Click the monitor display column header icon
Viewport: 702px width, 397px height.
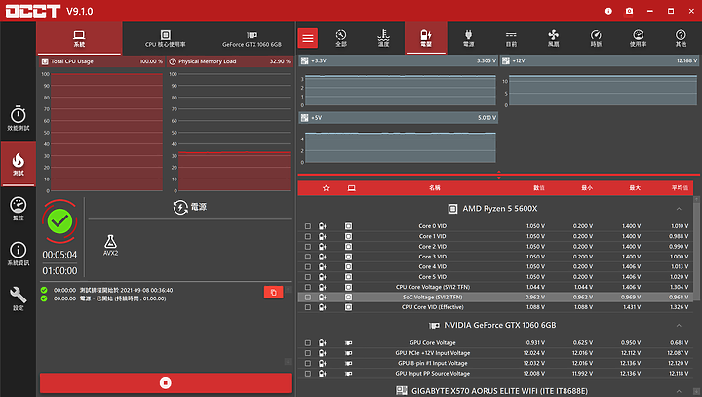click(x=351, y=188)
